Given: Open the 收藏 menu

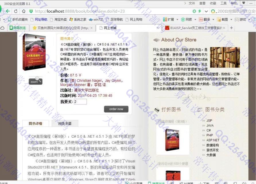Looking at the screenshot, I should click(213, 3).
